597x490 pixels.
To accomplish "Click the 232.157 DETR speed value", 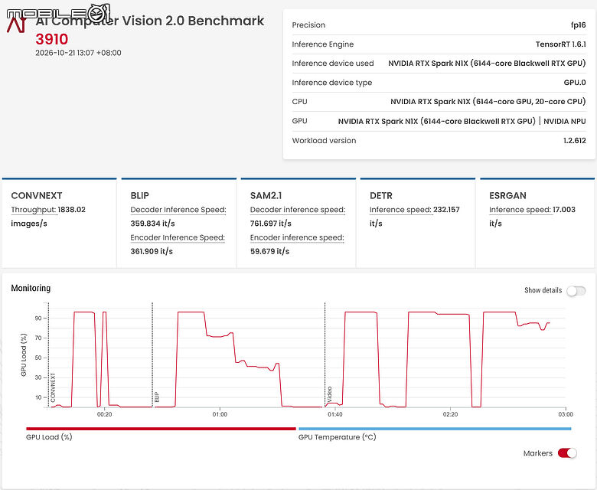I will [447, 210].
